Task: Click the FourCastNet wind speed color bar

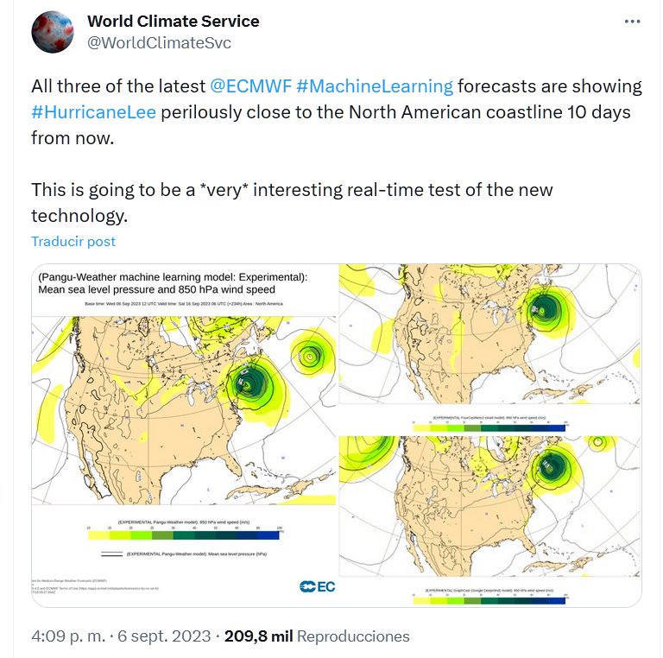Action: (x=489, y=423)
